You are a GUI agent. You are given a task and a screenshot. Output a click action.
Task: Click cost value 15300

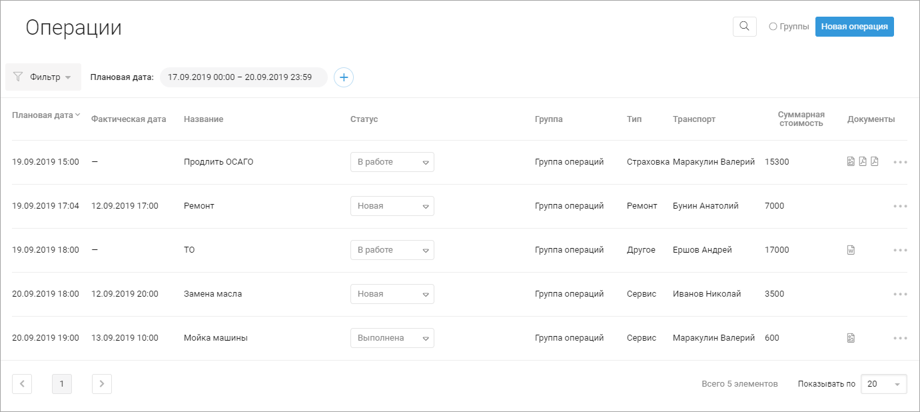[x=777, y=162]
